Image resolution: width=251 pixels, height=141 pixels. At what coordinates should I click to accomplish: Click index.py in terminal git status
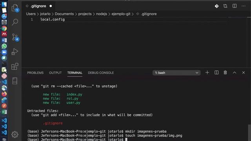(75, 94)
